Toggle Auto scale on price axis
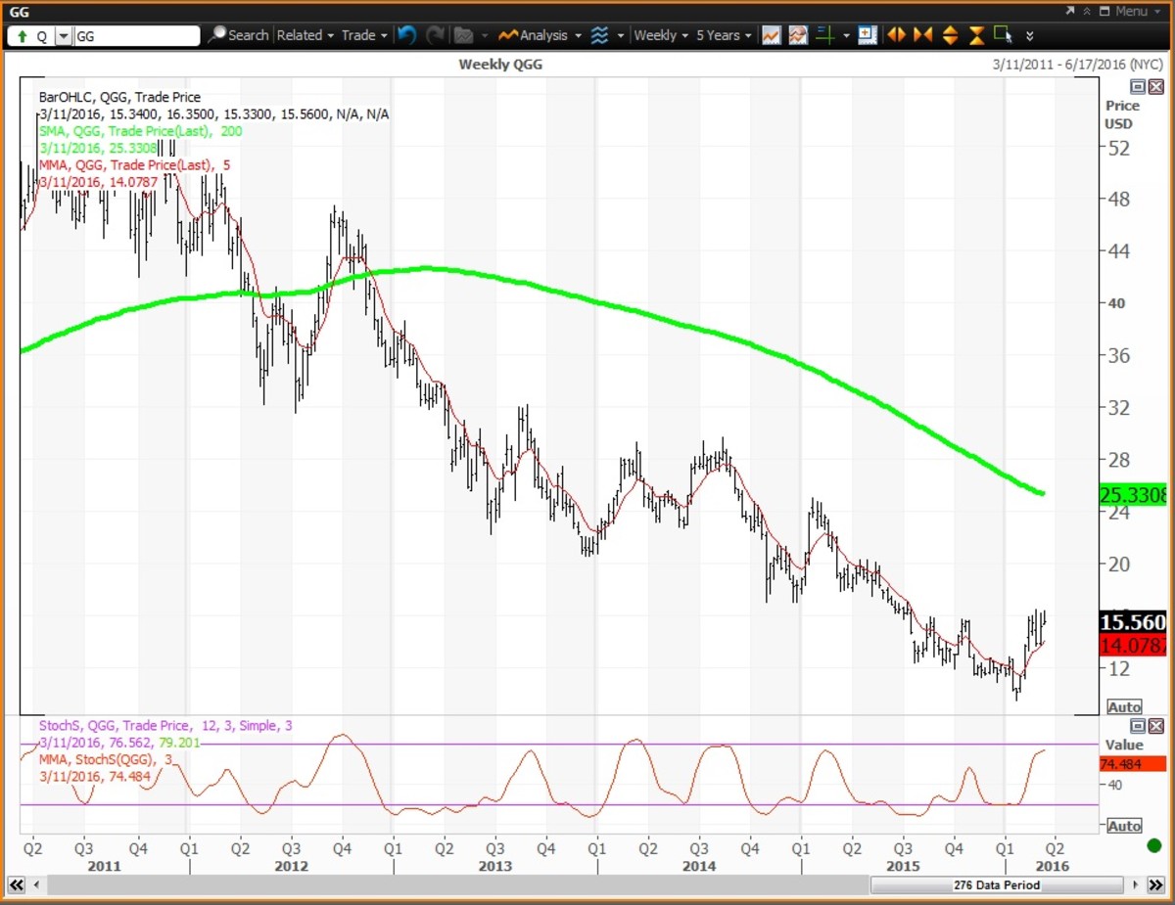This screenshot has height=905, width=1175. pos(1124,706)
